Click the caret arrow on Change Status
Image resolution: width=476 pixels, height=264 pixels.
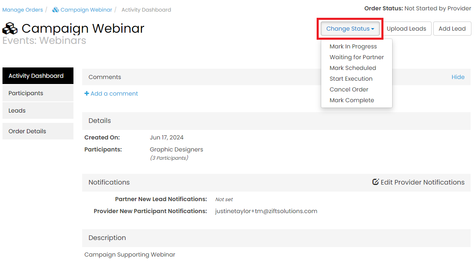373,29
